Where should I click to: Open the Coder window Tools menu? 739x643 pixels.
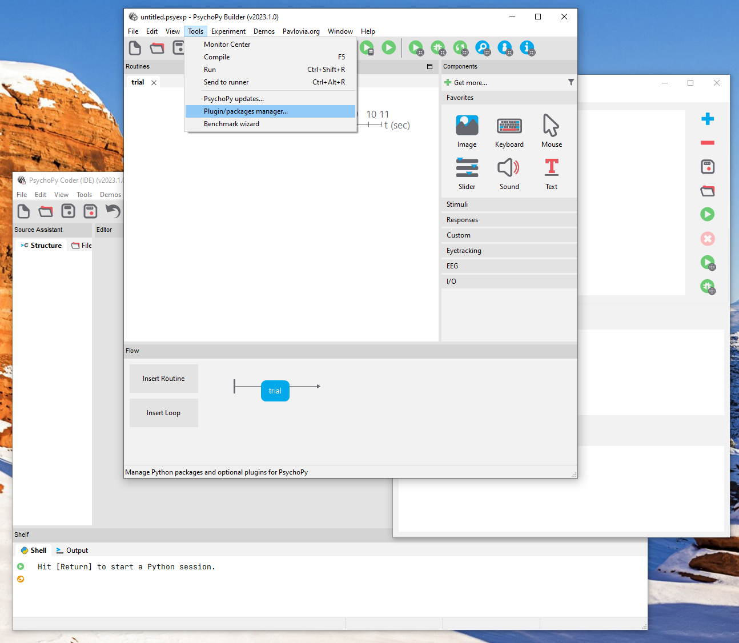[x=85, y=195]
